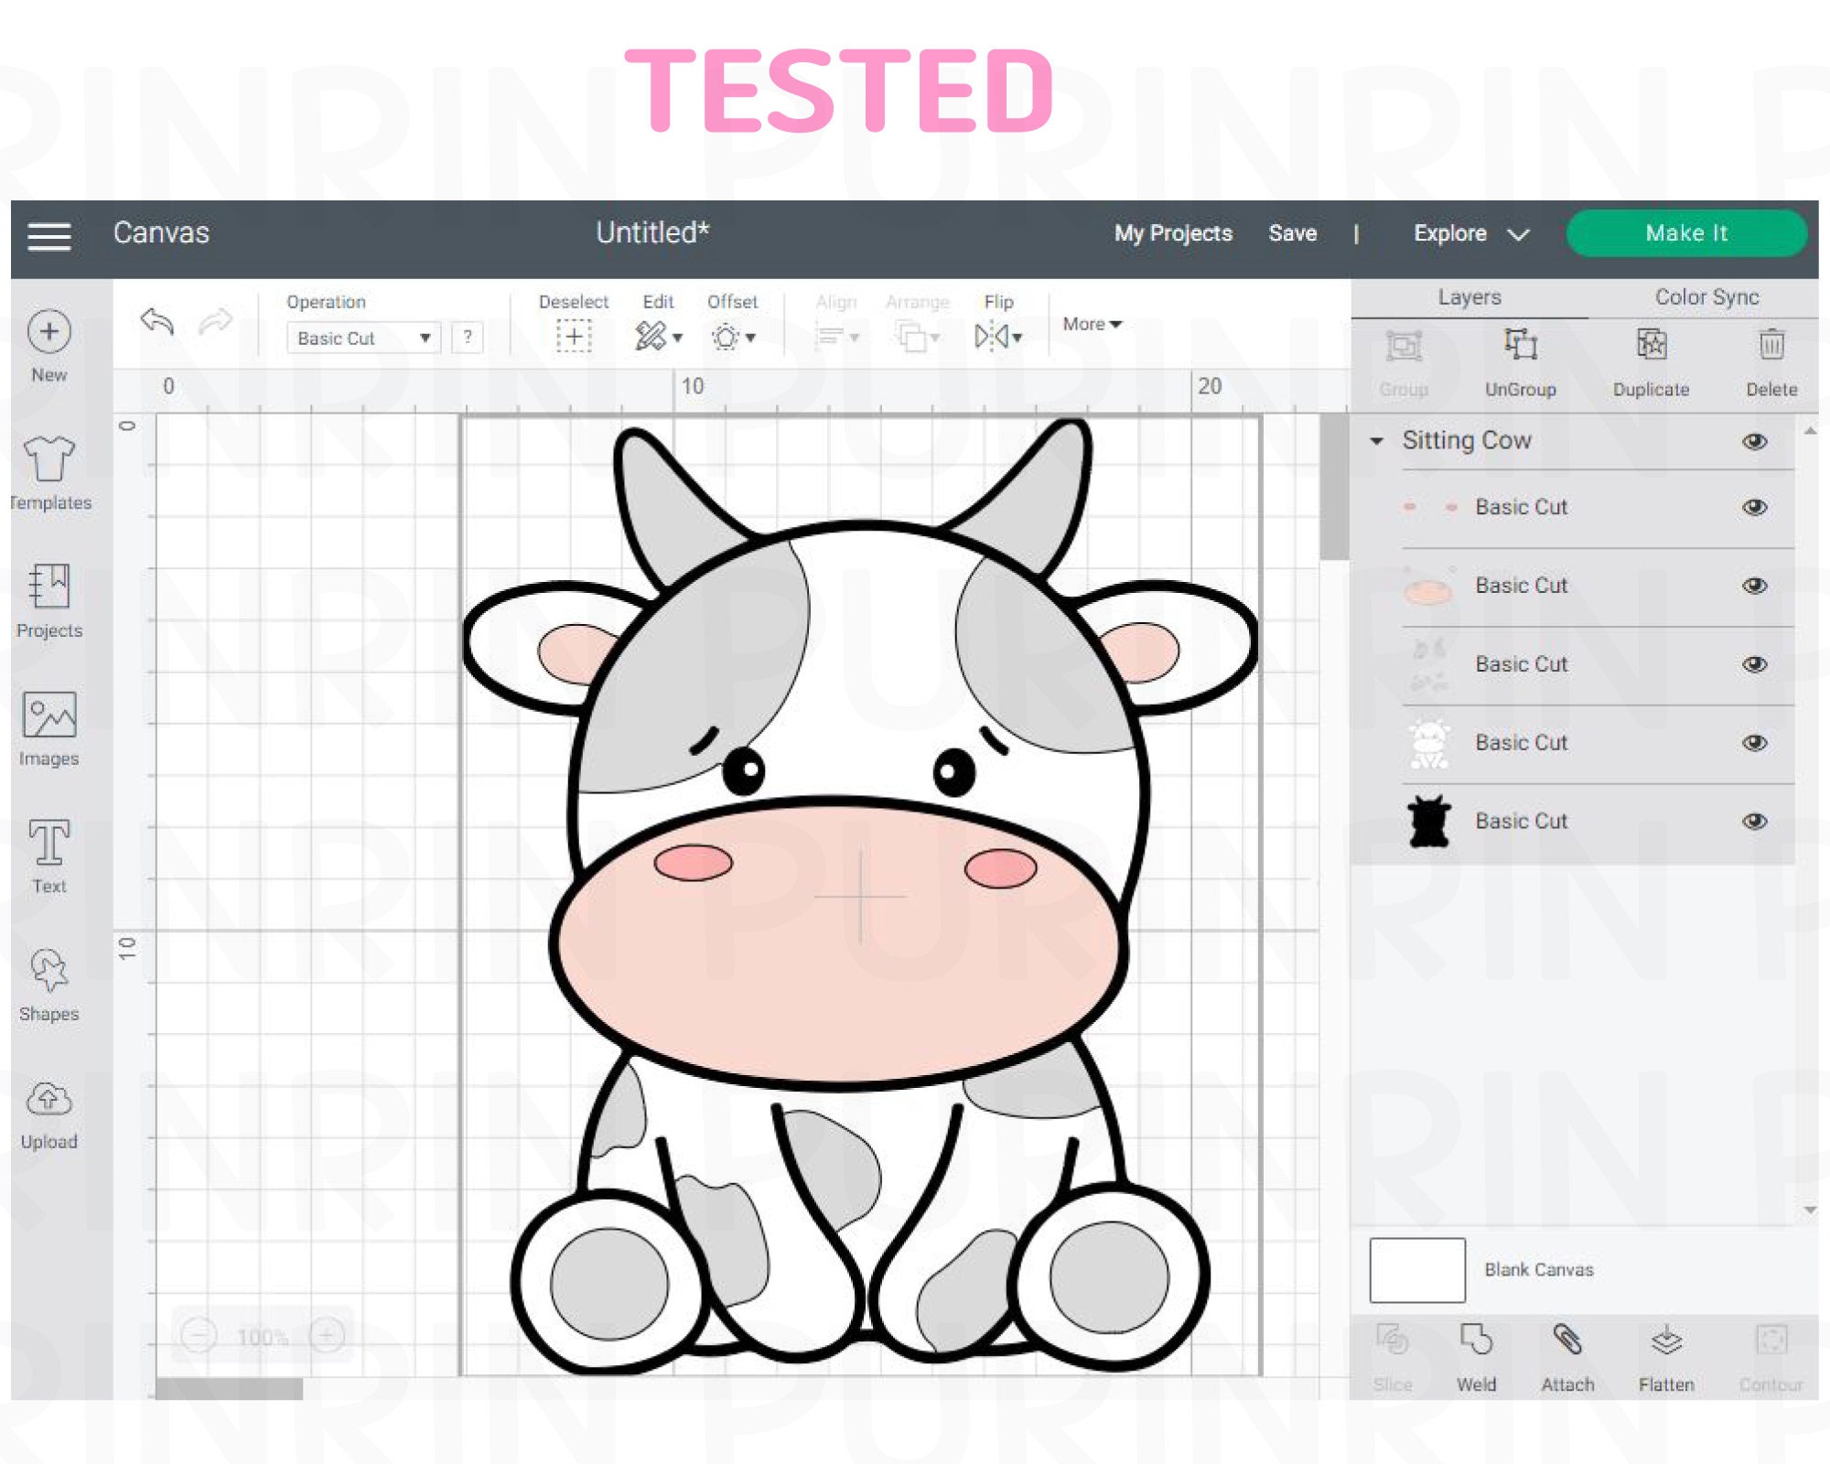The image size is (1830, 1464).
Task: Click the Blank Canvas color swatch
Action: (1416, 1270)
